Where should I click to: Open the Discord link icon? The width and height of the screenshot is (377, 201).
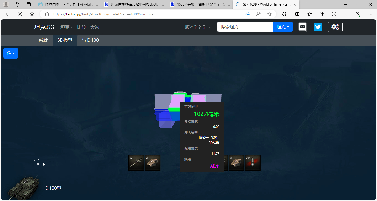(x=302, y=27)
